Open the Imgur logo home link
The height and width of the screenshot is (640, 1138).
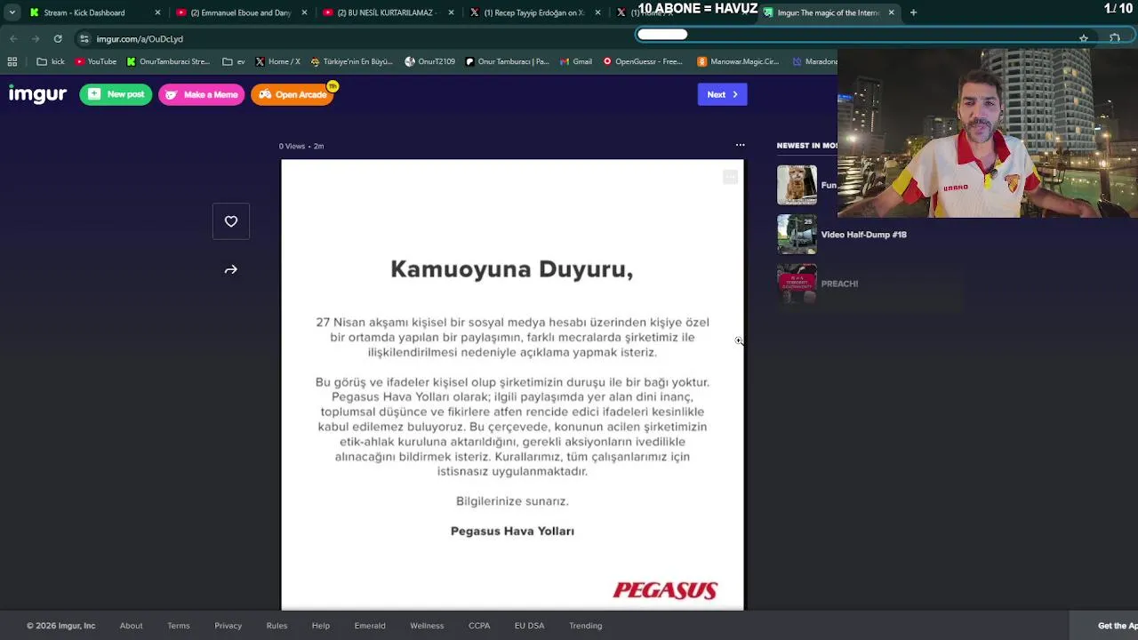(37, 94)
